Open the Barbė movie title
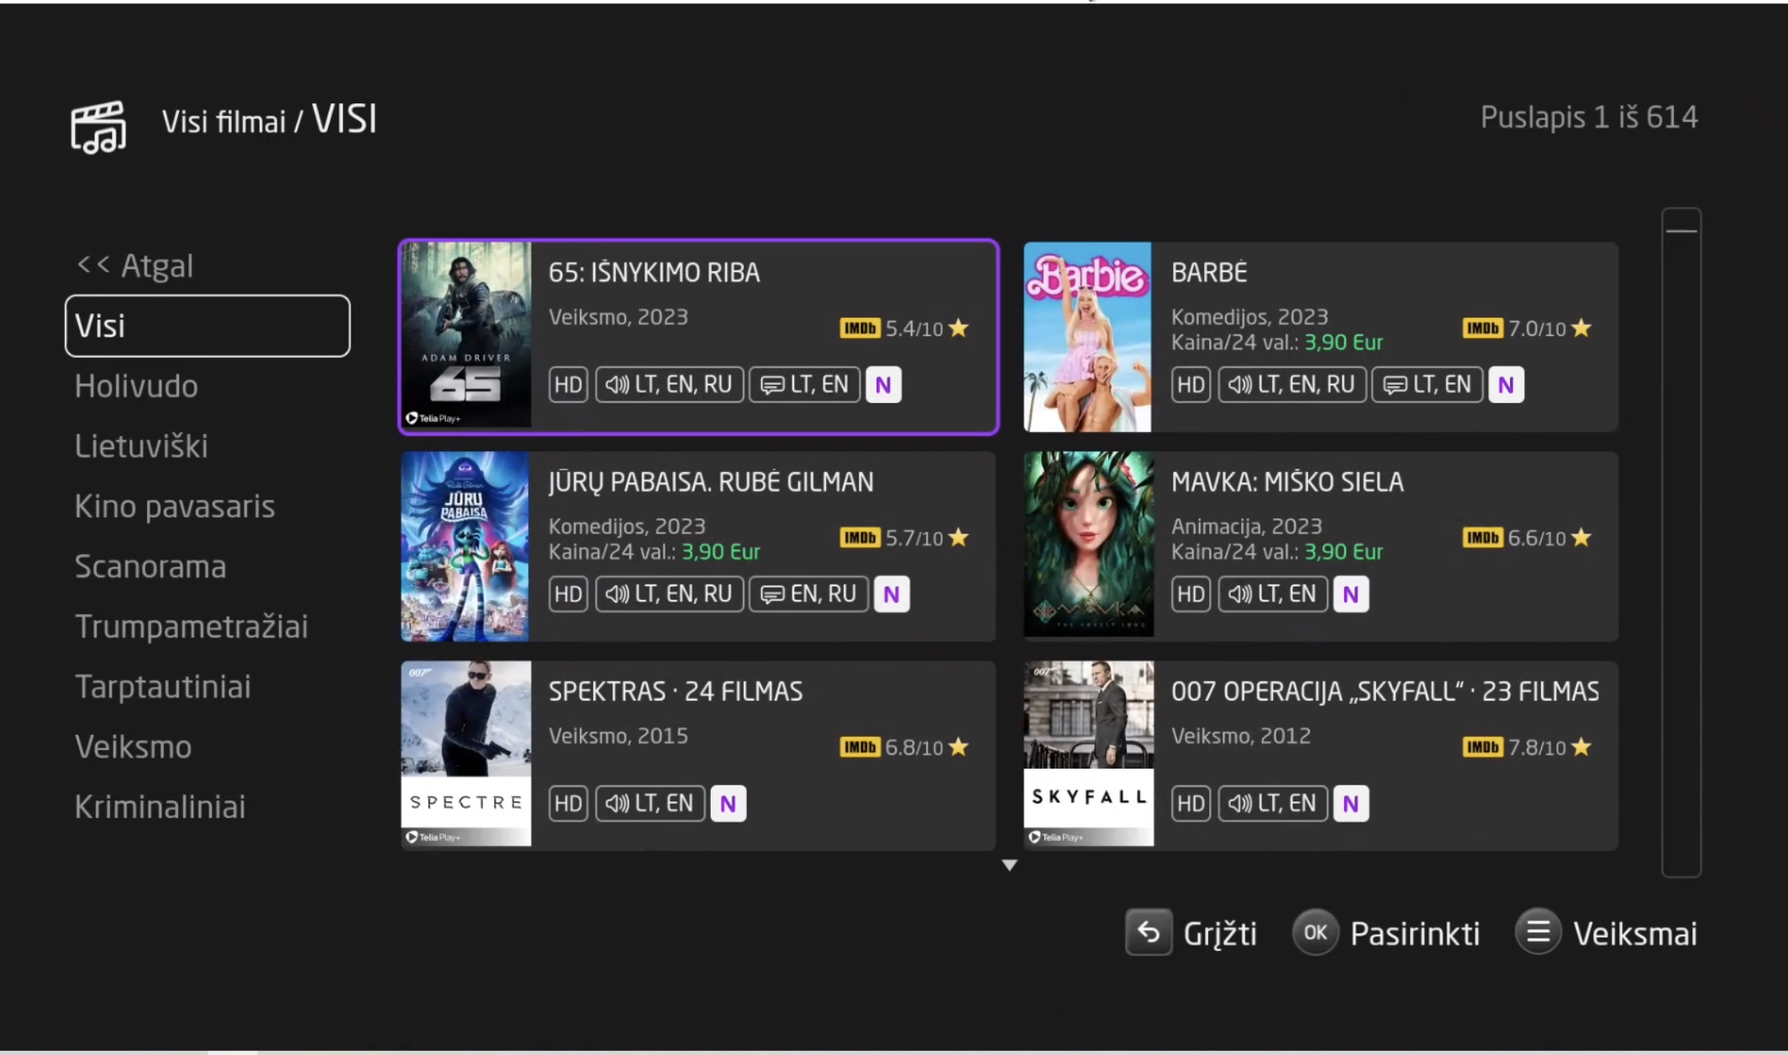1788x1055 pixels. (1209, 272)
